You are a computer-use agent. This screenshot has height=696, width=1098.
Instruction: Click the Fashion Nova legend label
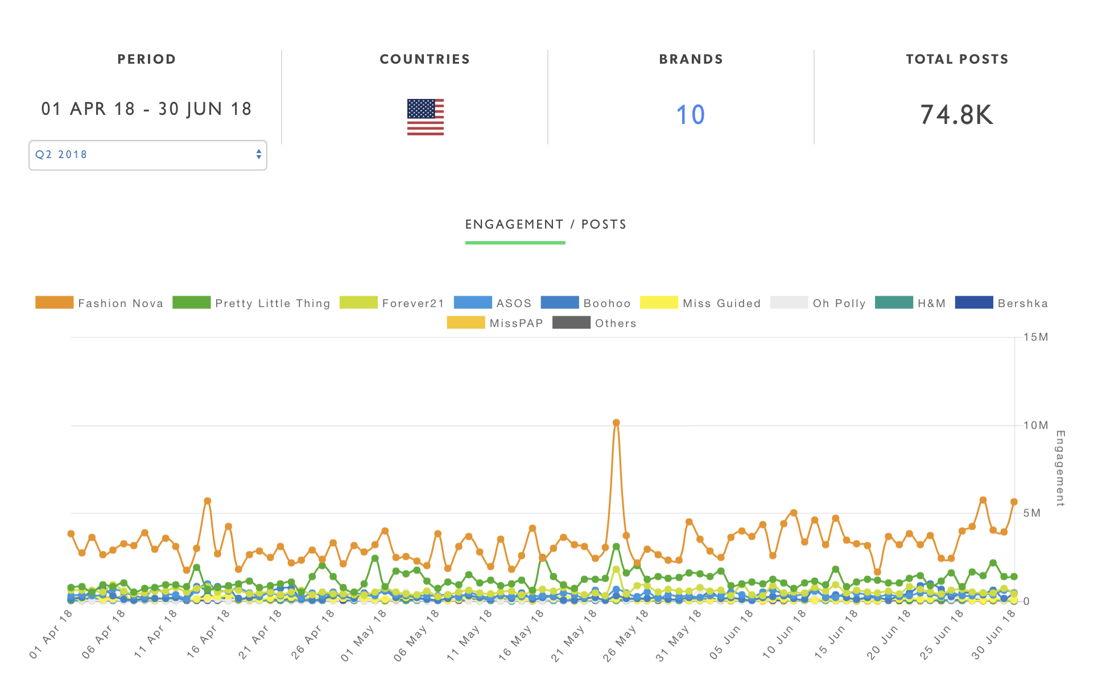[121, 303]
